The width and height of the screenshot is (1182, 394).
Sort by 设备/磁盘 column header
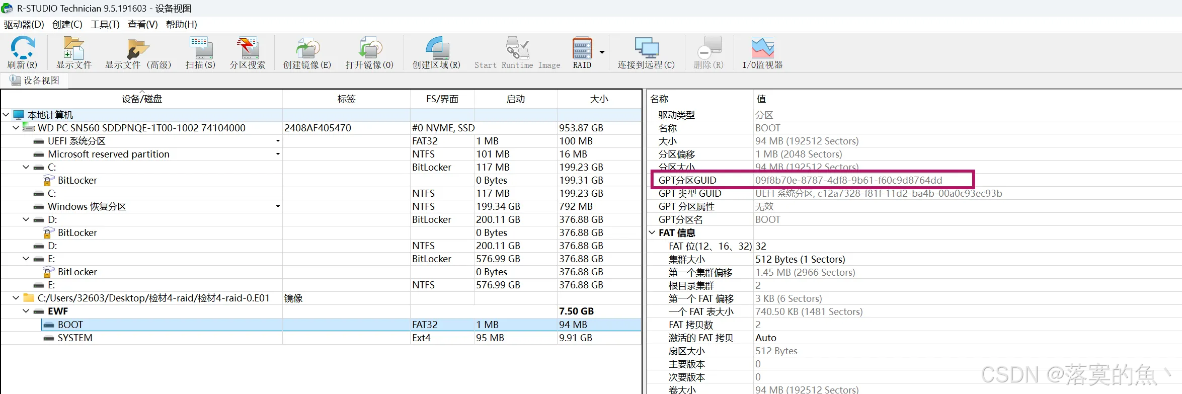pos(142,99)
